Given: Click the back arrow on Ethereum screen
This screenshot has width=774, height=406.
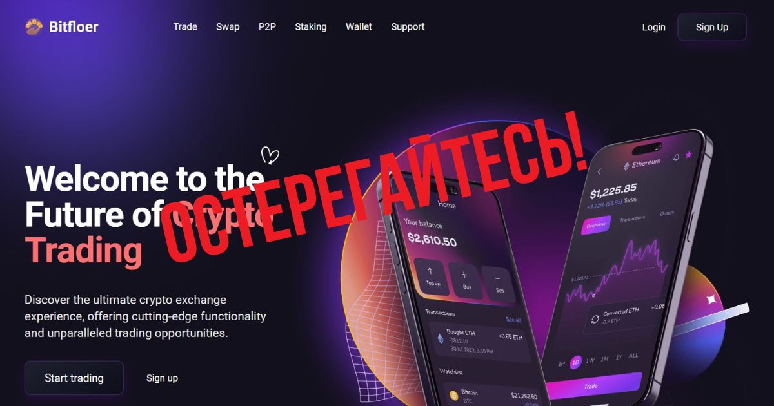Looking at the screenshot, I should pos(599,171).
